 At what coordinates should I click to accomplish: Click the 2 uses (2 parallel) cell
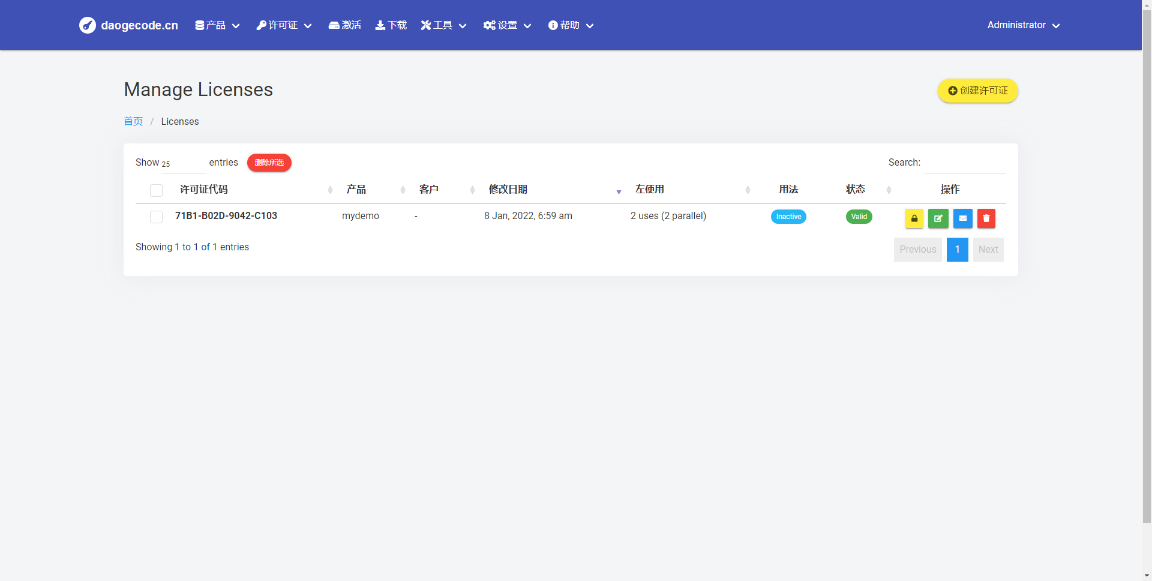coord(668,215)
